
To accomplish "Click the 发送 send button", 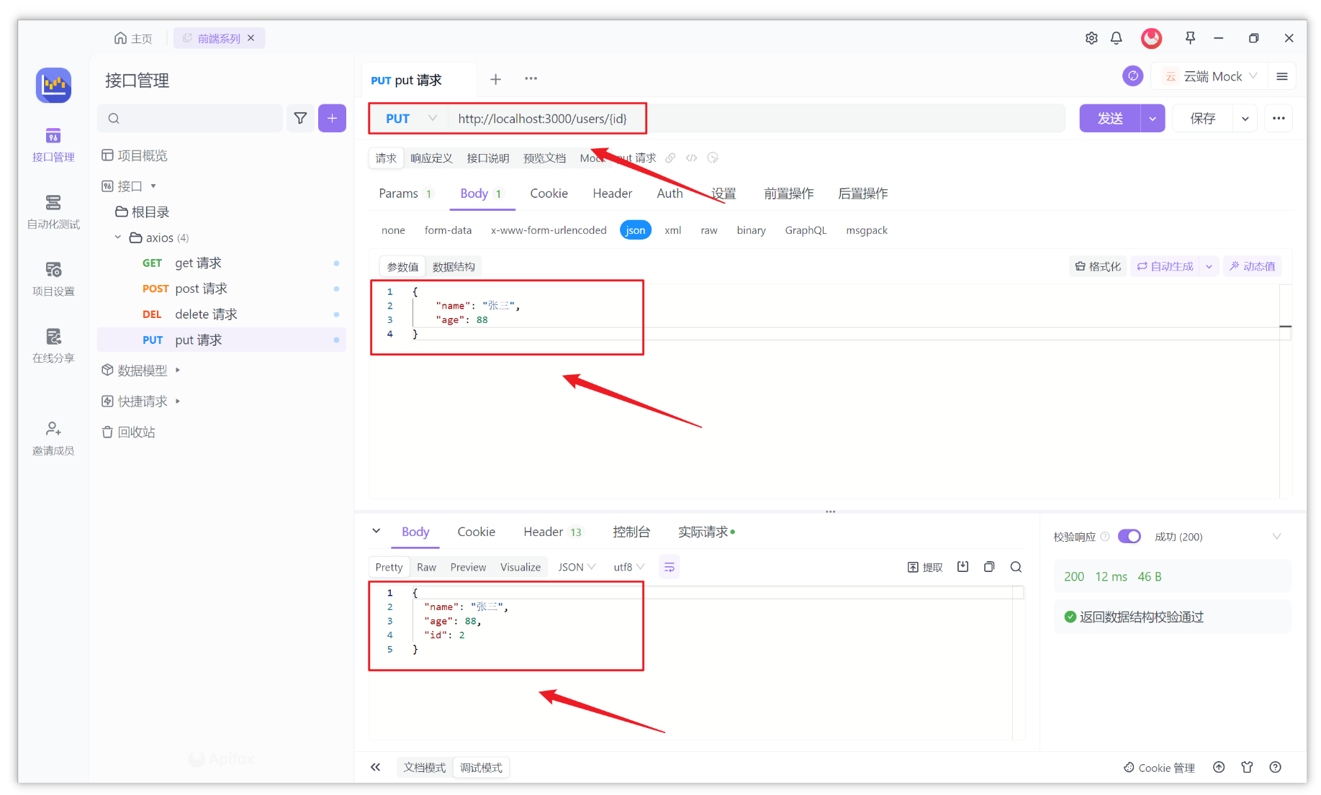I will (1110, 118).
